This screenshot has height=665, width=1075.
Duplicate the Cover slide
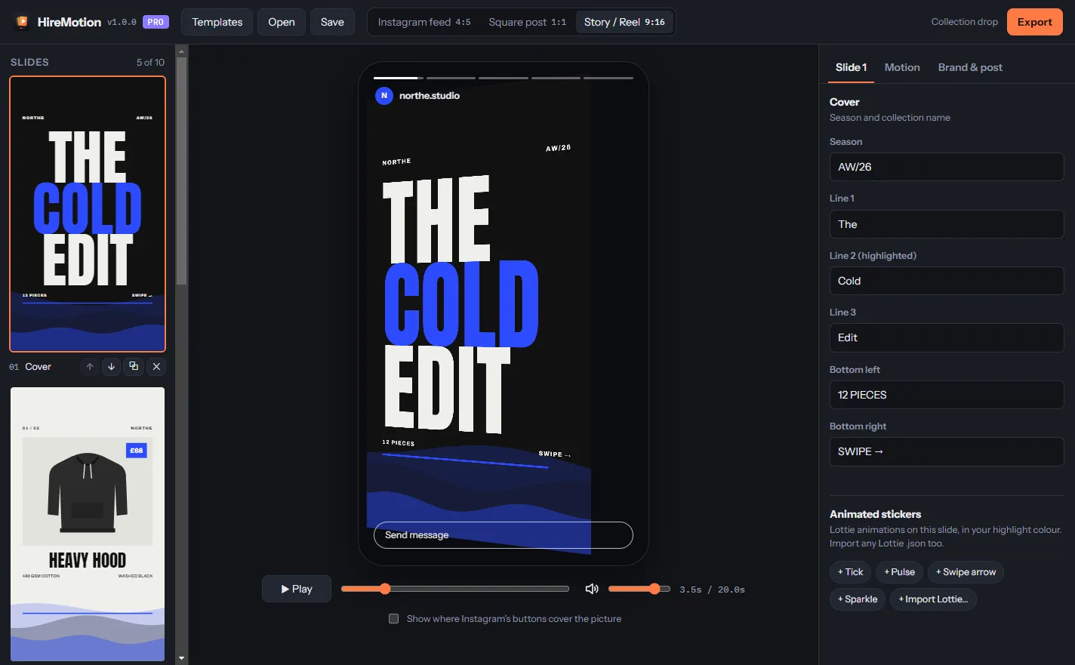(134, 367)
